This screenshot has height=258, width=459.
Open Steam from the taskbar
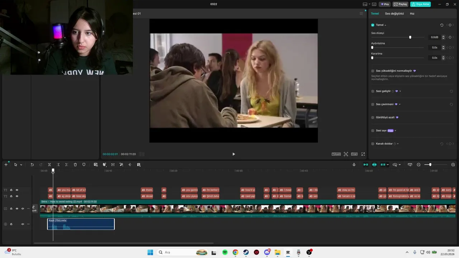[x=246, y=252]
